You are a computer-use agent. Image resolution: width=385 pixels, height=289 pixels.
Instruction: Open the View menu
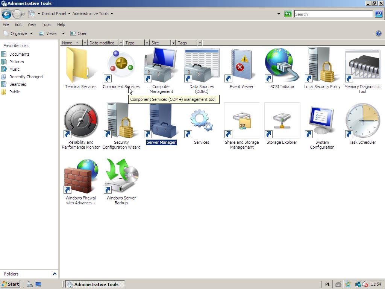point(32,24)
